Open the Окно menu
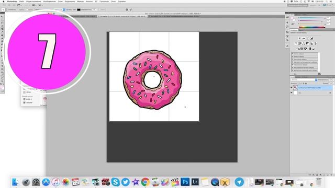The image size is (335, 188). click(x=114, y=2)
